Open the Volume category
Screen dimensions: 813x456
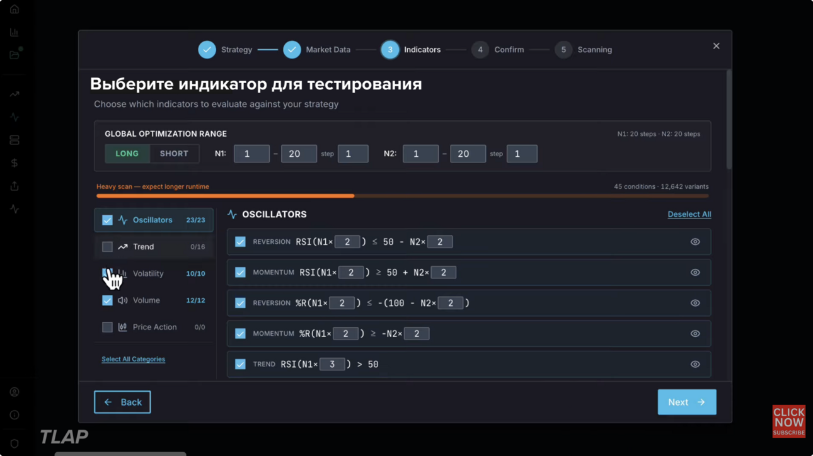pos(154,300)
